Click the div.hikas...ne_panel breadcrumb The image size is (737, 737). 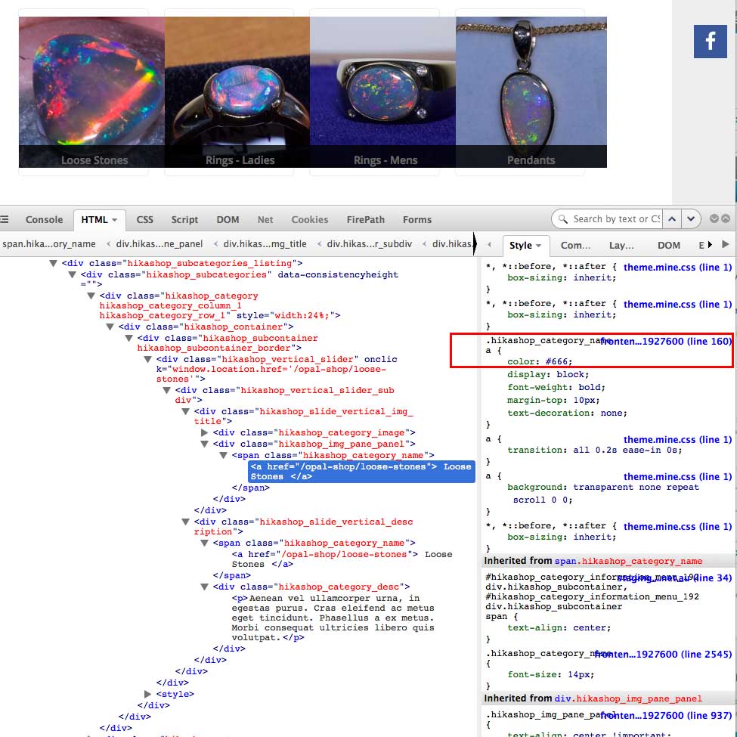point(159,244)
